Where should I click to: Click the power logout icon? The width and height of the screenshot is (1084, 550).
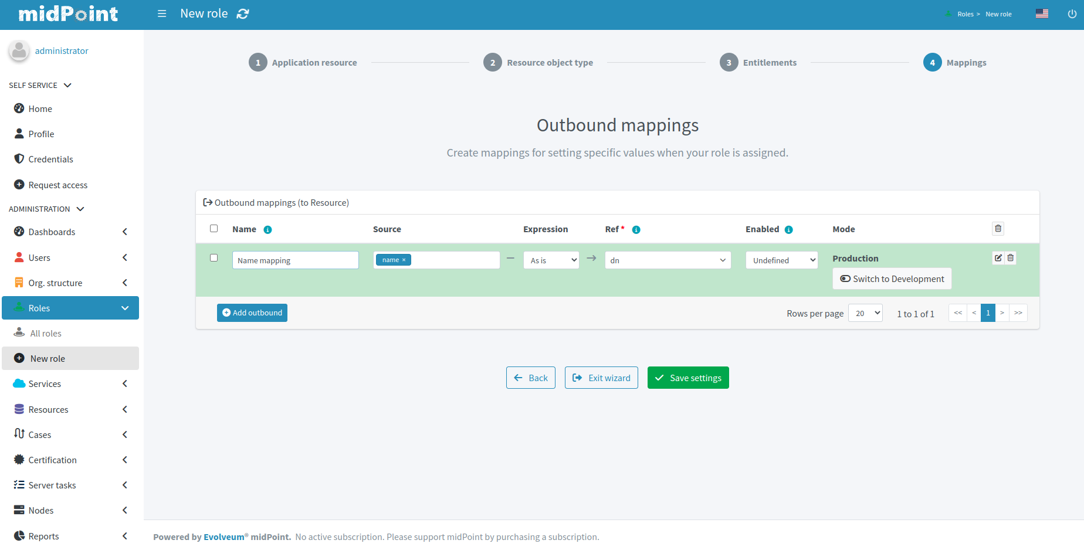point(1072,13)
